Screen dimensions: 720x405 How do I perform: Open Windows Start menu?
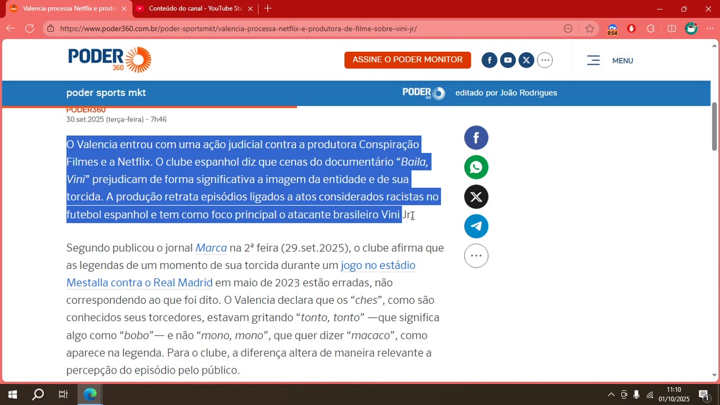click(12, 394)
